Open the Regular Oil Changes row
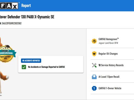 point(112,54)
